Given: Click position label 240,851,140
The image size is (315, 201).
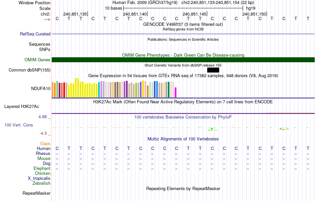Looking at the screenshot, I should (135, 14).
